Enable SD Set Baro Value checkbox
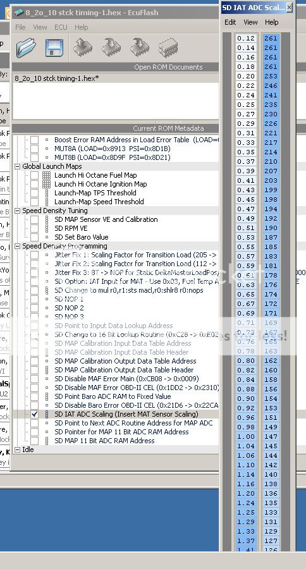Image resolution: width=306 pixels, height=569 pixels. pos(34,237)
